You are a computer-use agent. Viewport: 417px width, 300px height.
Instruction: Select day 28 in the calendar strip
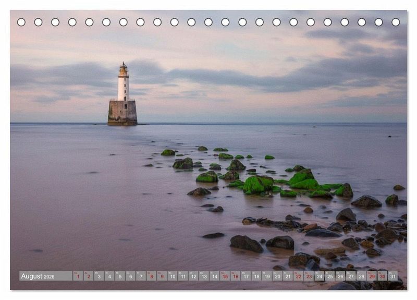coord(361,276)
